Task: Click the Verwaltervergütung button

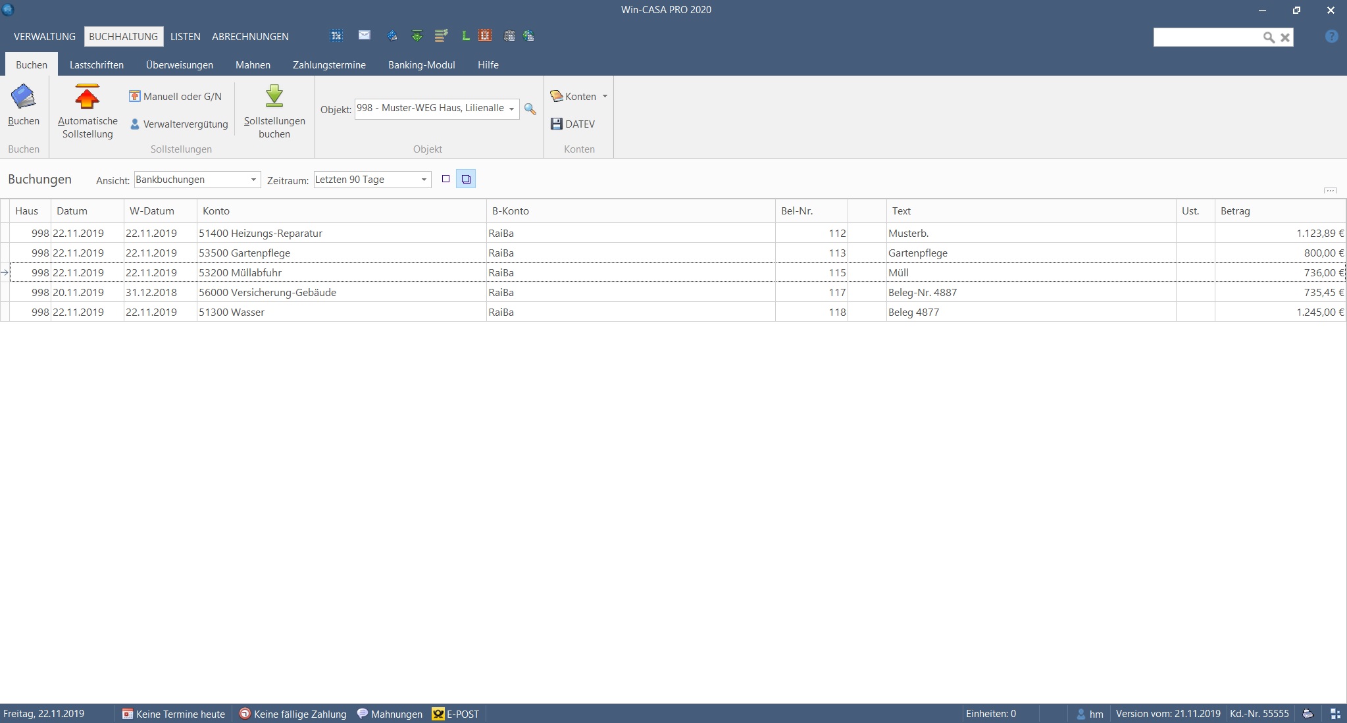Action: pos(179,124)
